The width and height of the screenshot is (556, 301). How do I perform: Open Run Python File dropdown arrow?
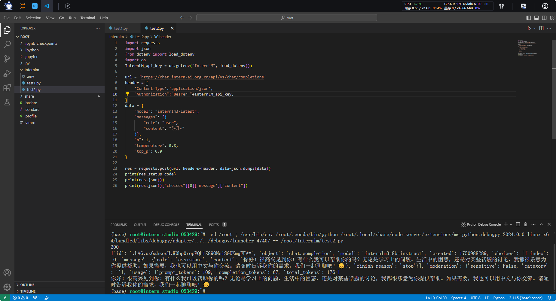pyautogui.click(x=534, y=28)
